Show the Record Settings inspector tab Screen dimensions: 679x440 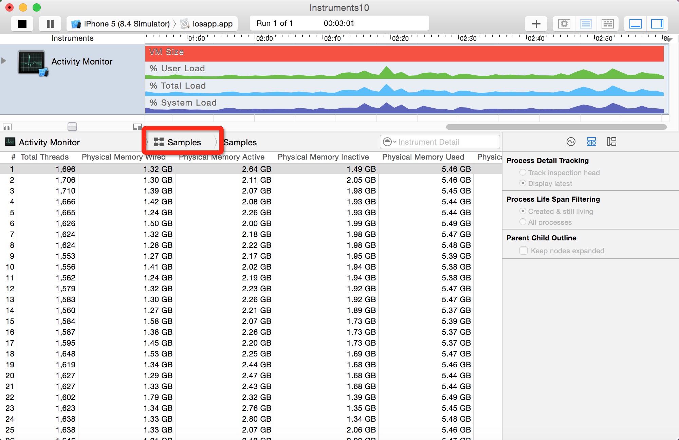(571, 142)
